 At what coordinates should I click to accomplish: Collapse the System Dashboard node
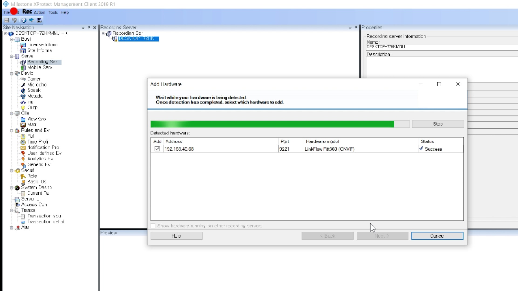point(12,188)
